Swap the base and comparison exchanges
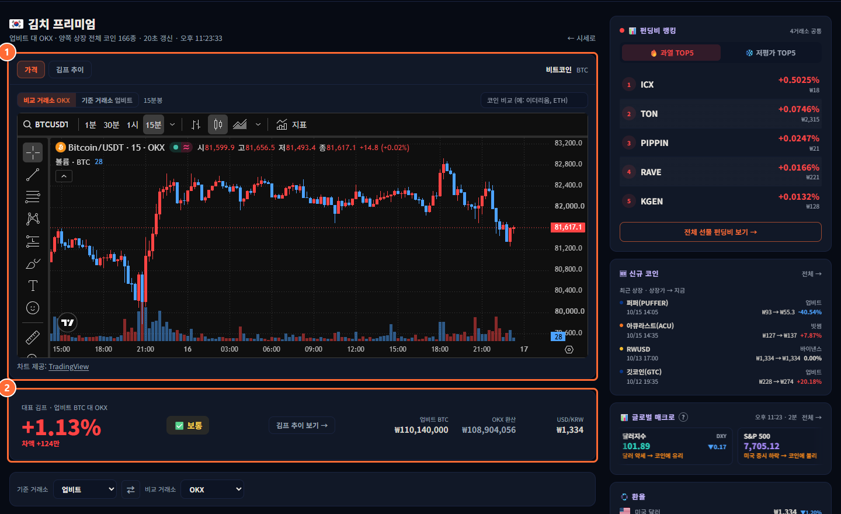Viewport: 841px width, 514px height. click(131, 489)
